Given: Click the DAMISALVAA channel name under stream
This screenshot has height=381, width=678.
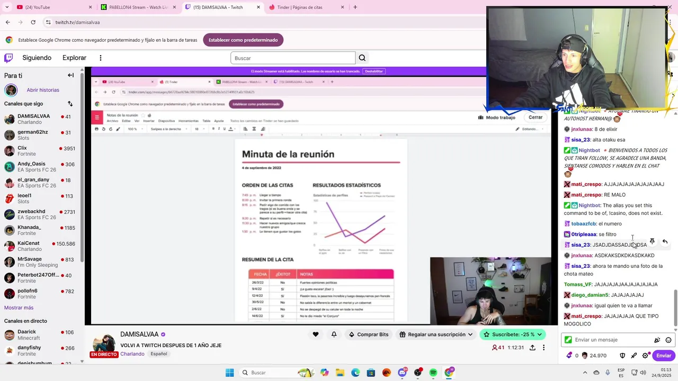Looking at the screenshot, I should point(139,334).
